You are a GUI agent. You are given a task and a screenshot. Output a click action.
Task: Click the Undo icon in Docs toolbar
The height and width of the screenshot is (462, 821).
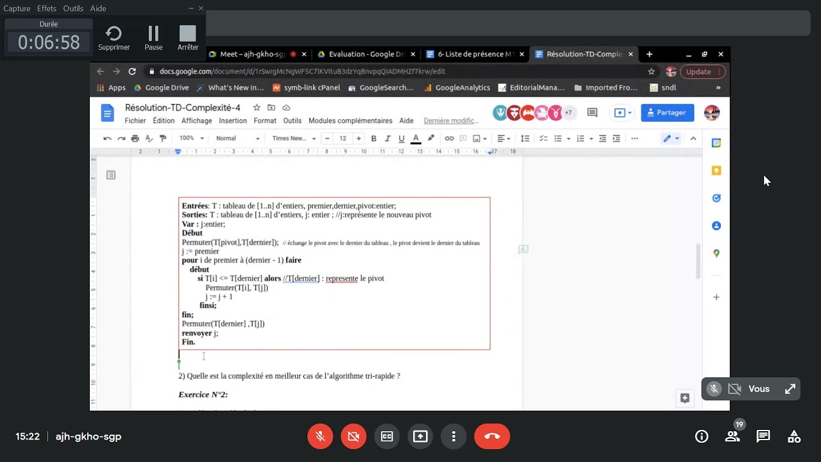(x=107, y=139)
